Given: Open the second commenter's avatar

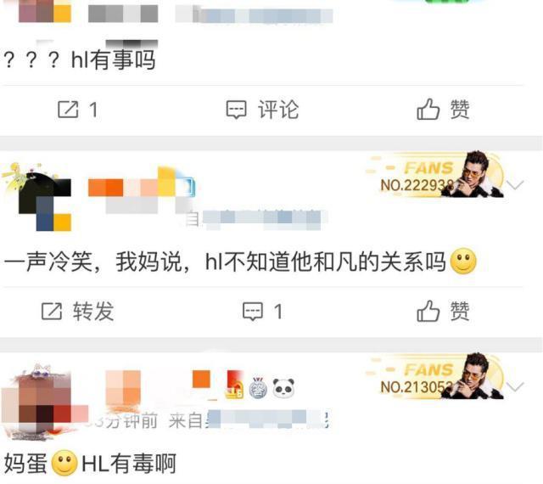Looking at the screenshot, I should [36, 197].
